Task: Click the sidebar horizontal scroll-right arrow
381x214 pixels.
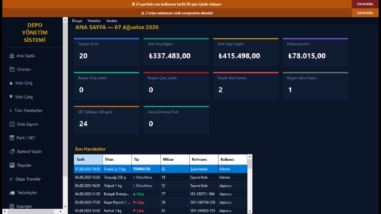Action: pos(61,211)
